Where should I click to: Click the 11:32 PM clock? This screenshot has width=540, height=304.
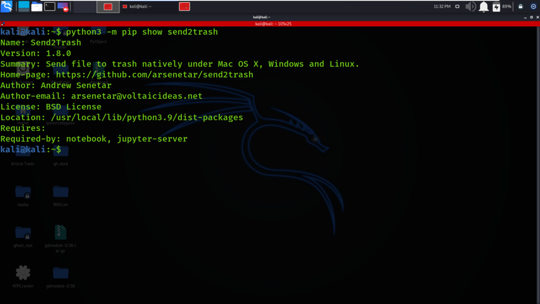pyautogui.click(x=442, y=6)
